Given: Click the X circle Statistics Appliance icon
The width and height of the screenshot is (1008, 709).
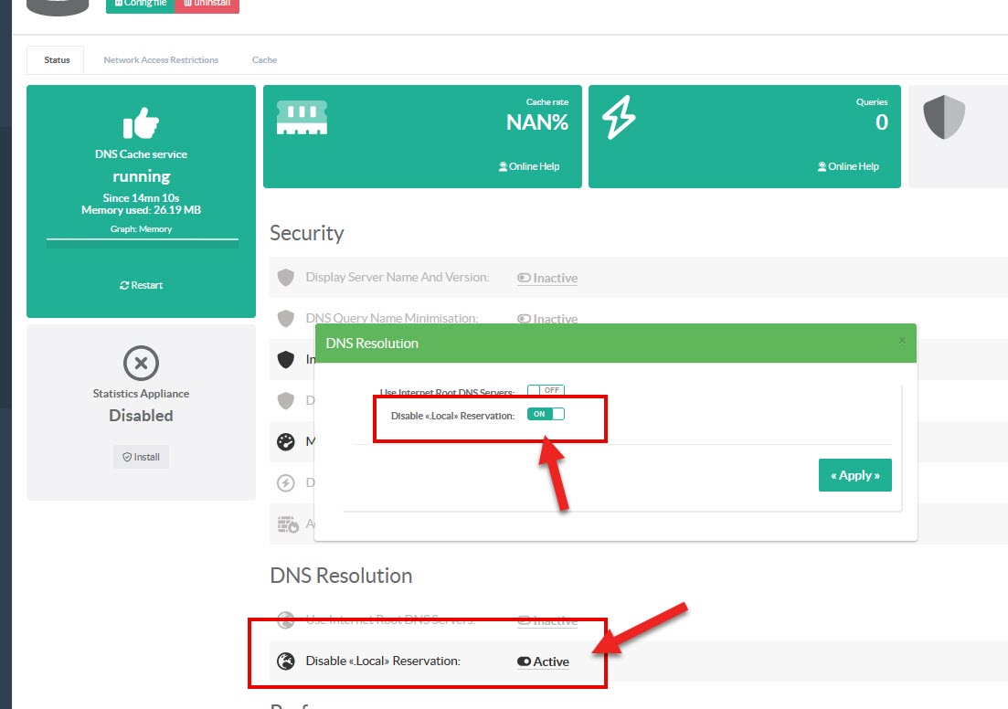Looking at the screenshot, I should point(141,364).
